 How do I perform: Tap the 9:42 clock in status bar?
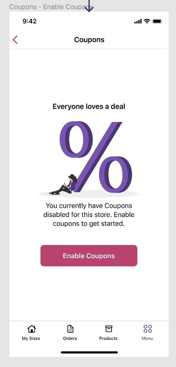click(30, 21)
